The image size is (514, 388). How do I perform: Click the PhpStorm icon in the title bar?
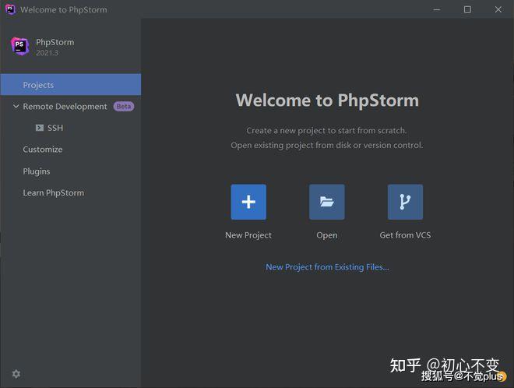[x=10, y=9]
